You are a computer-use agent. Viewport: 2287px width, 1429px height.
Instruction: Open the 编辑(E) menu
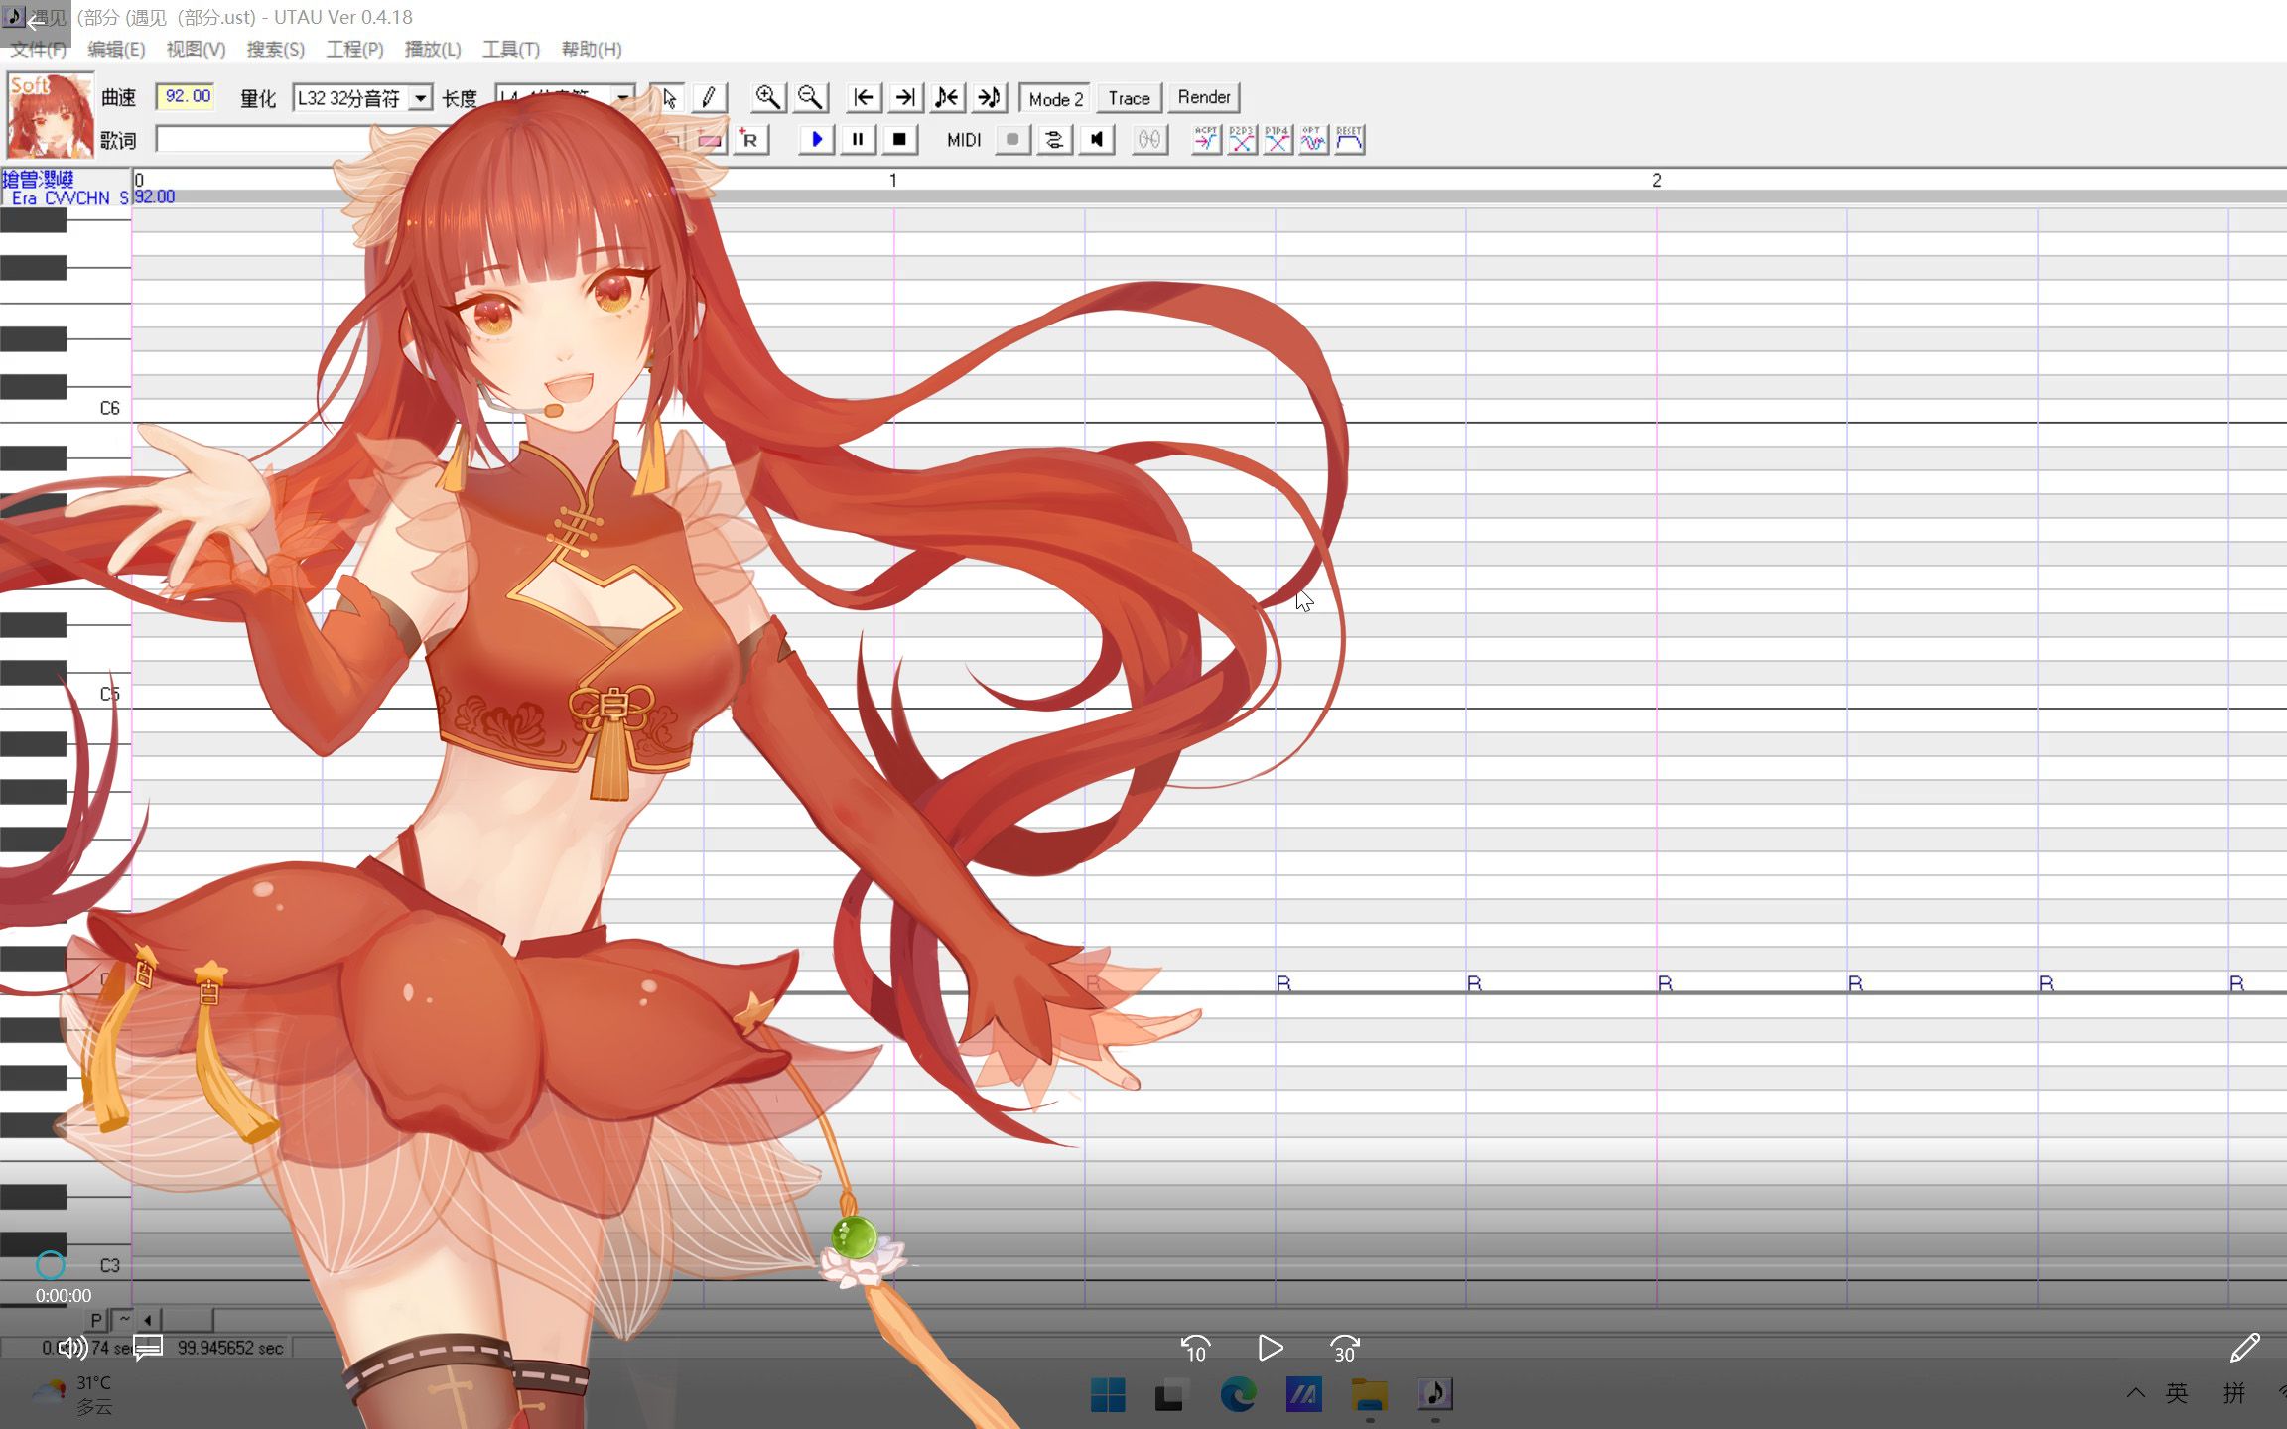pyautogui.click(x=115, y=48)
